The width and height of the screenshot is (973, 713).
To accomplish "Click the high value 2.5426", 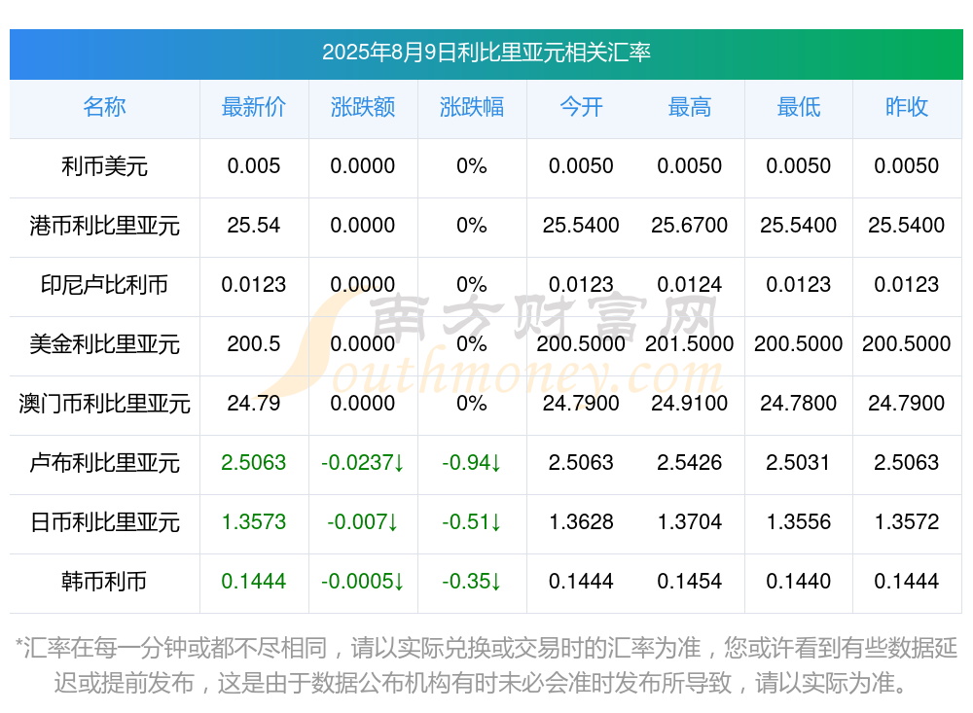I will coord(690,463).
